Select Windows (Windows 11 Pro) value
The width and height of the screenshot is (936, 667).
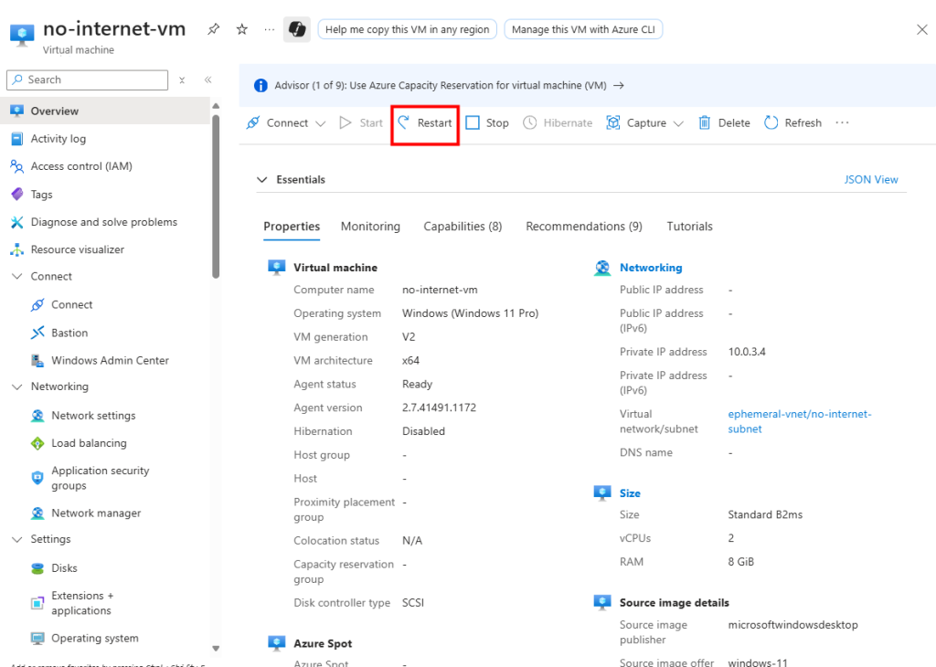(471, 313)
